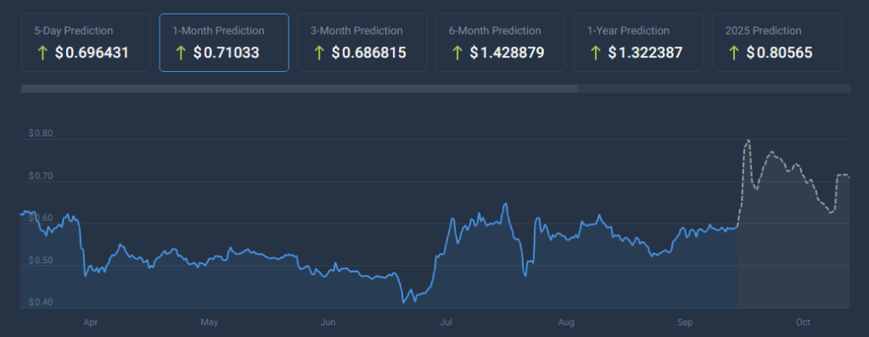Click the horizontal scrollbar thumb above the chart
Viewport: 869px width, 337px height.
coord(300,89)
